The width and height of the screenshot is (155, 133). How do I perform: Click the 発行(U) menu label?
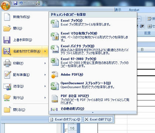click(18, 98)
